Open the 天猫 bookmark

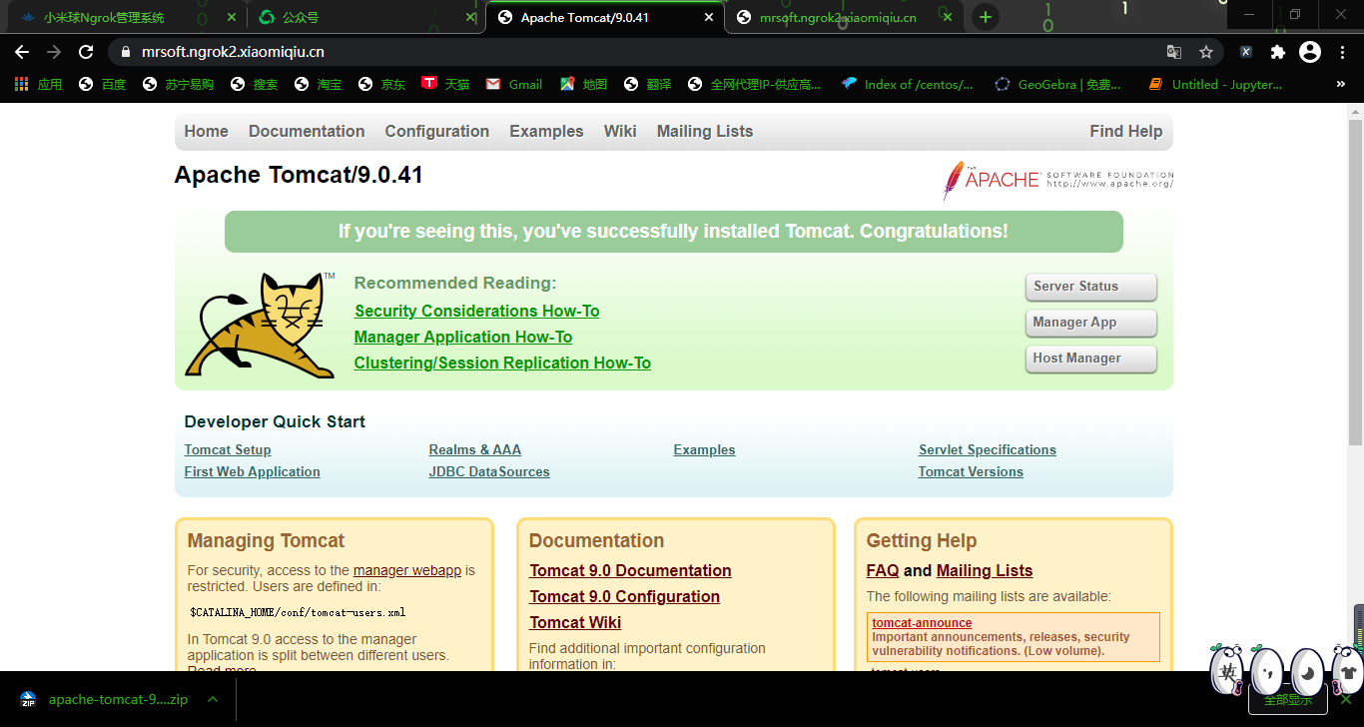pos(445,85)
